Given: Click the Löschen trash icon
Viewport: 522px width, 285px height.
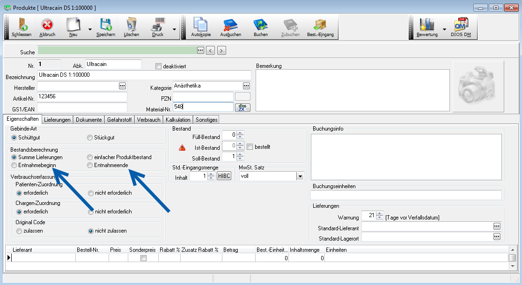Looking at the screenshot, I should pos(132,25).
